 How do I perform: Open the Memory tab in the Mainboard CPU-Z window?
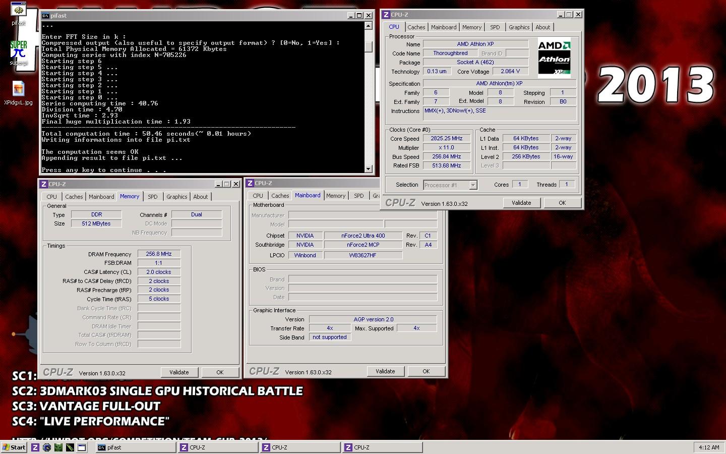tap(336, 196)
